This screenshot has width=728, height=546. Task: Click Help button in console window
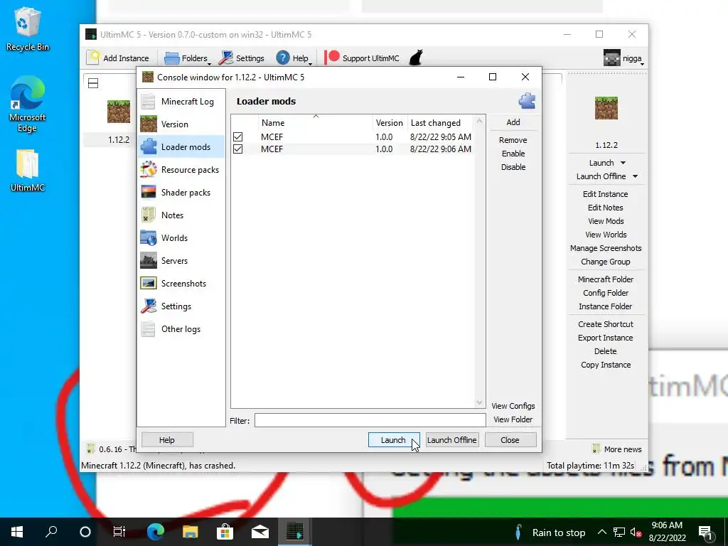point(167,439)
